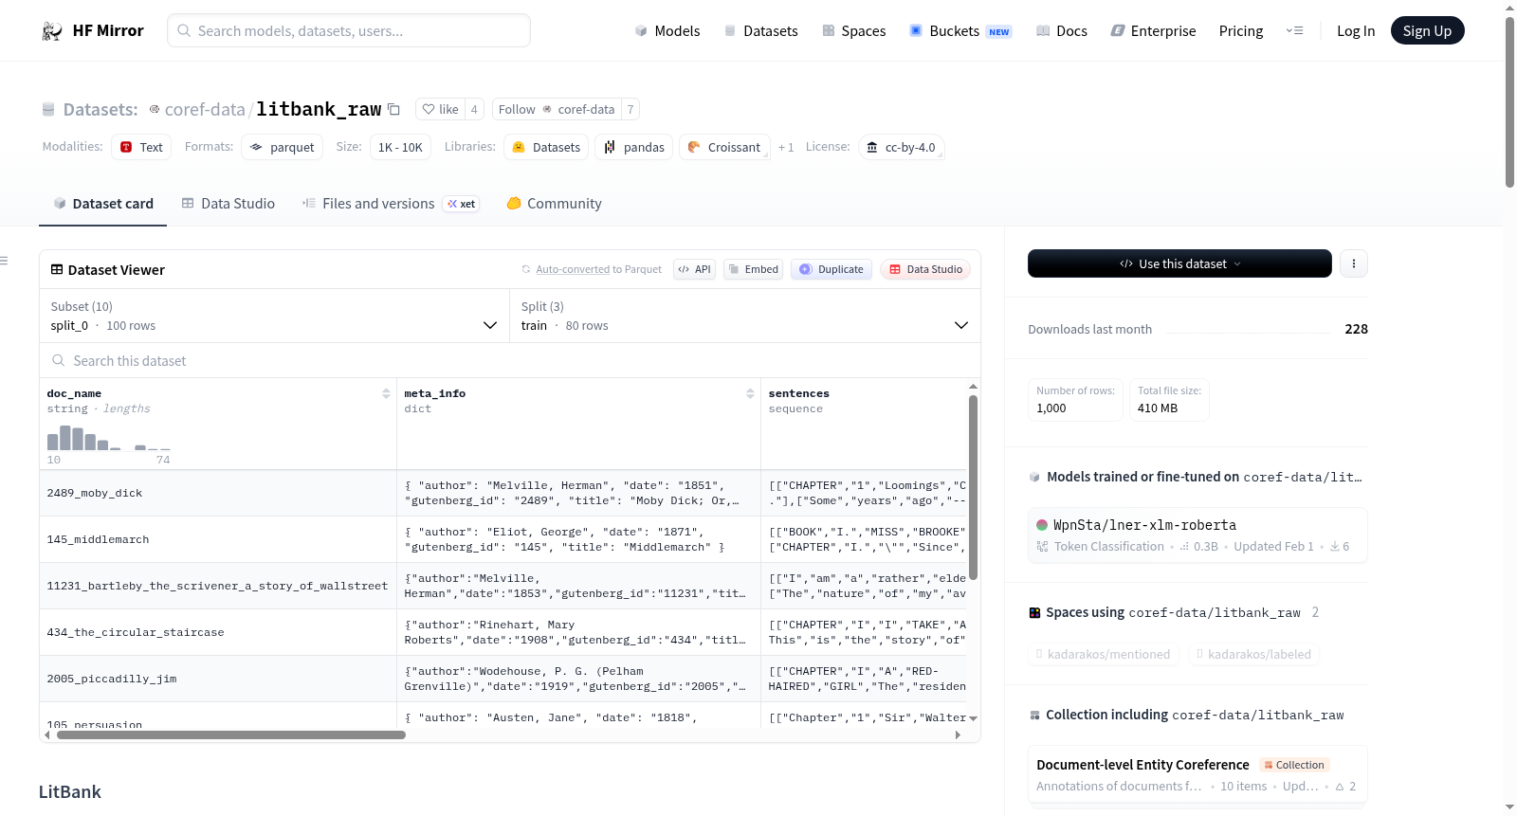Image resolution: width=1517 pixels, height=816 pixels.
Task: Open Buckets in the navigation
Action: point(960,31)
